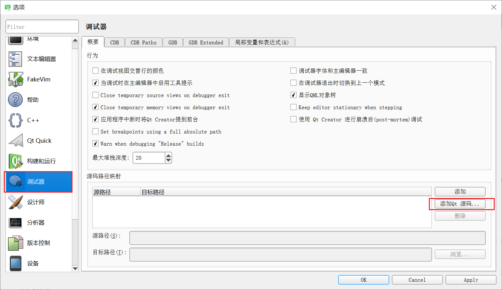Image resolution: width=502 pixels, height=290 pixels.
Task: Click the 浏览... button
Action: point(460,254)
